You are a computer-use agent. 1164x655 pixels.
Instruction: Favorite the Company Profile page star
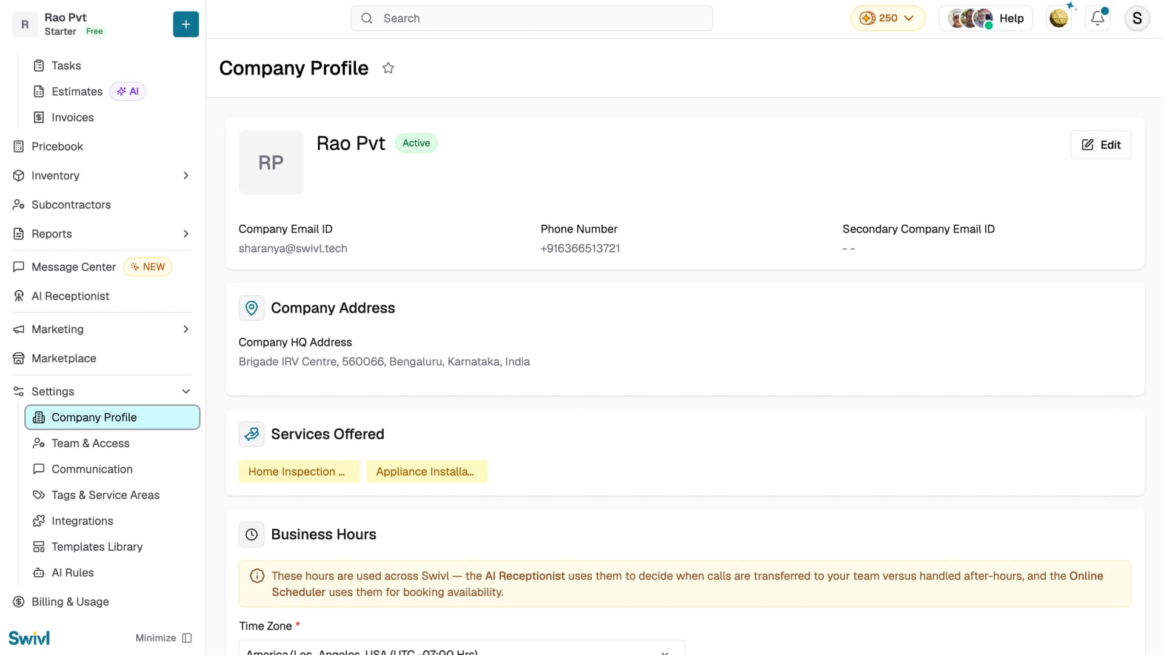tap(388, 68)
